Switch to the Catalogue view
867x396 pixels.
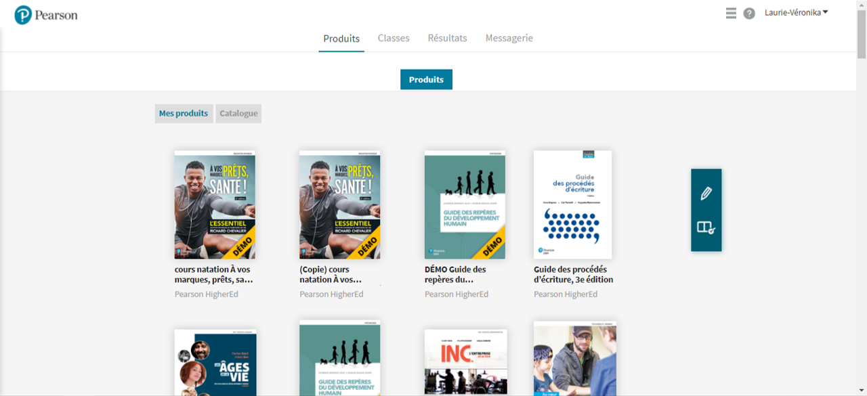(238, 114)
